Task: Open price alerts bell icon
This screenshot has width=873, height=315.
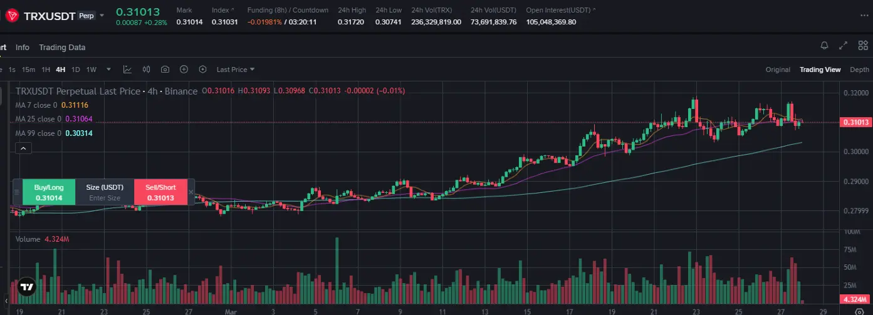Action: [824, 46]
